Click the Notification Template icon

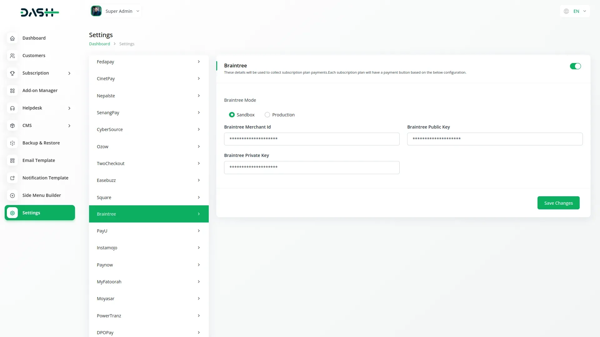point(12,178)
